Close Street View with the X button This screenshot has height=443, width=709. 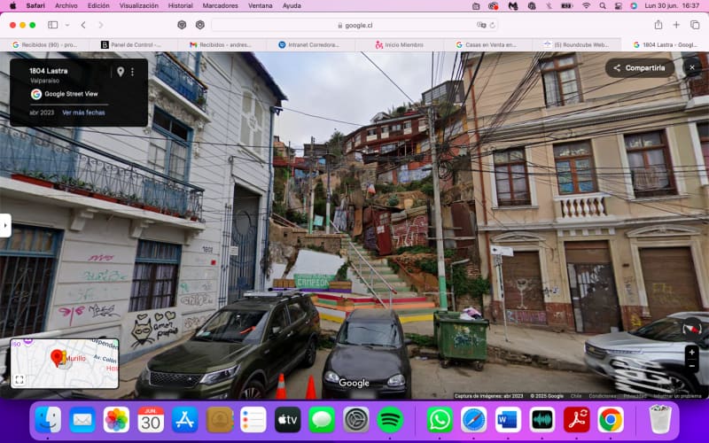click(692, 68)
